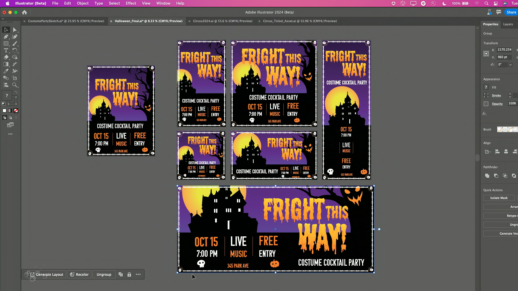This screenshot has height=291, width=518.
Task: Select the Gradient tool
Action: [x=6, y=64]
